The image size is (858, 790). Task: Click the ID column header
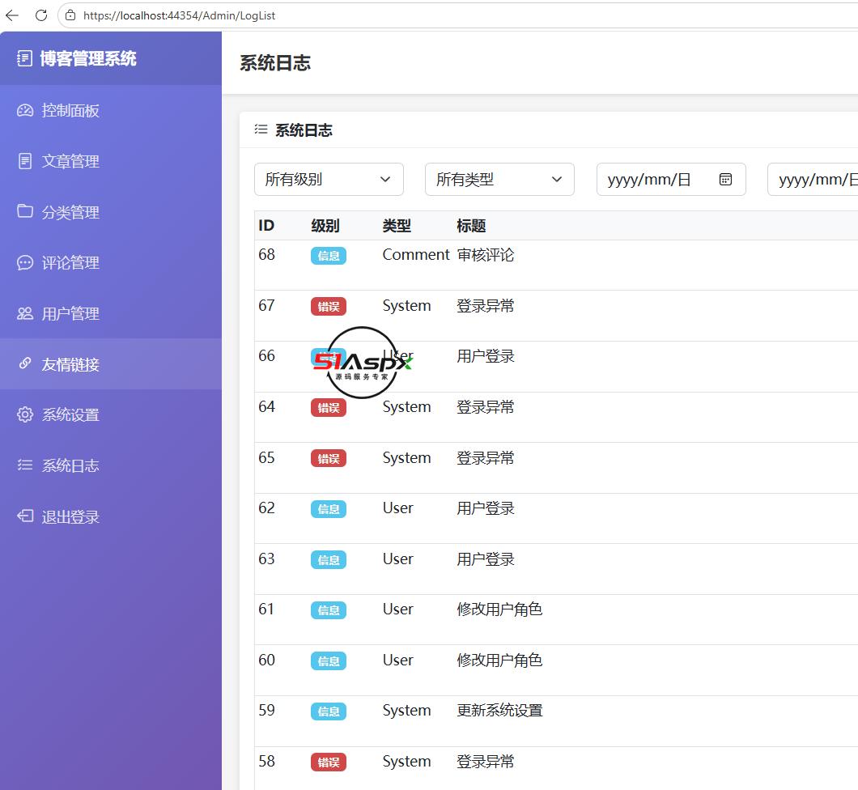tap(266, 225)
